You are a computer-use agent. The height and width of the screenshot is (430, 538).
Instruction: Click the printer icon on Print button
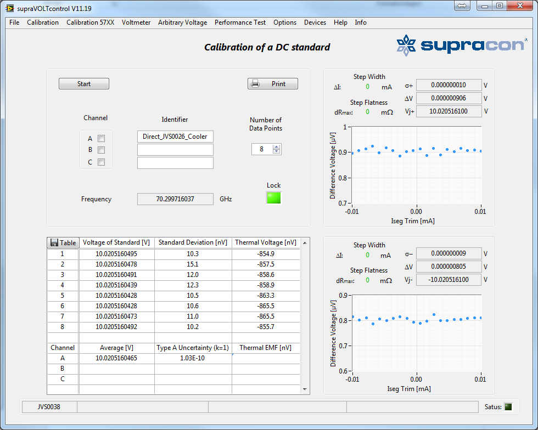click(x=255, y=84)
